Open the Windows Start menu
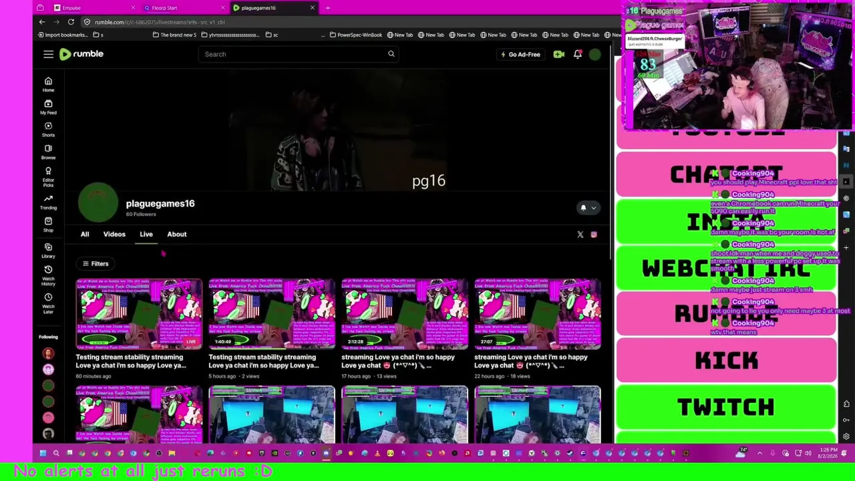 43,453
